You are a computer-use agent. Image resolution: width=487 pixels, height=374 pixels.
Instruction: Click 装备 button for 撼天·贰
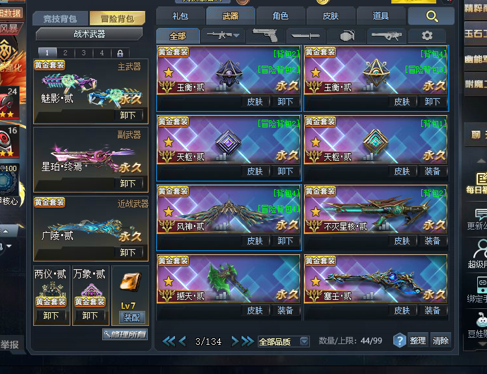click(285, 310)
